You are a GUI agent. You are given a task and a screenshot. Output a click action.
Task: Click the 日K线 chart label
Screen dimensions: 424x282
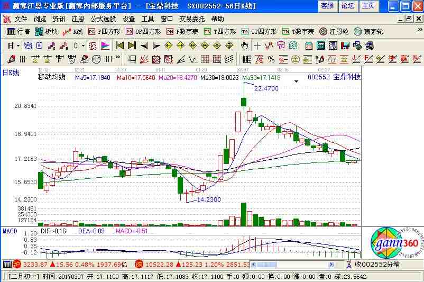click(x=11, y=72)
